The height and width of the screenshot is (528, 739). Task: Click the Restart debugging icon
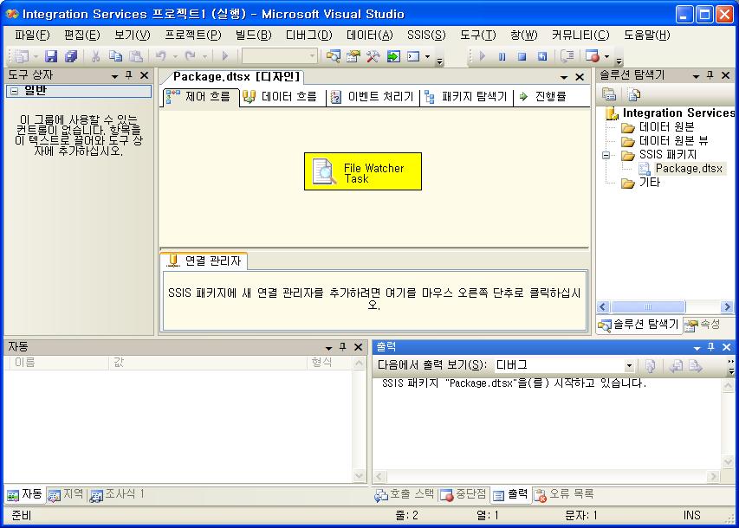[x=542, y=56]
